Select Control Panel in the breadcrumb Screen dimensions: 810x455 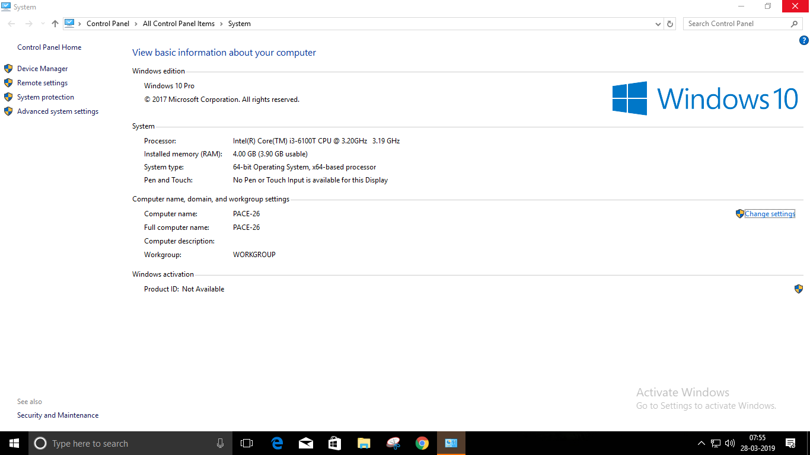pyautogui.click(x=108, y=24)
